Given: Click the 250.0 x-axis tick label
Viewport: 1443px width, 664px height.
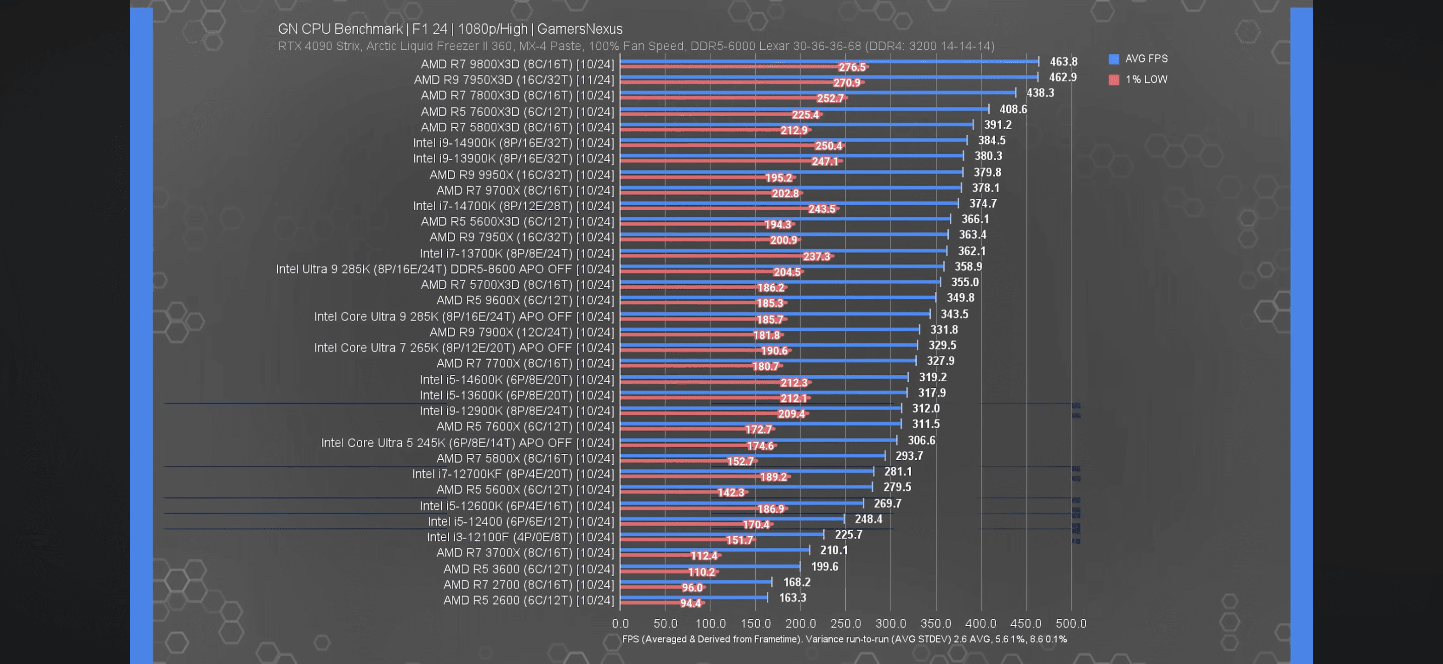Looking at the screenshot, I should click(x=845, y=624).
